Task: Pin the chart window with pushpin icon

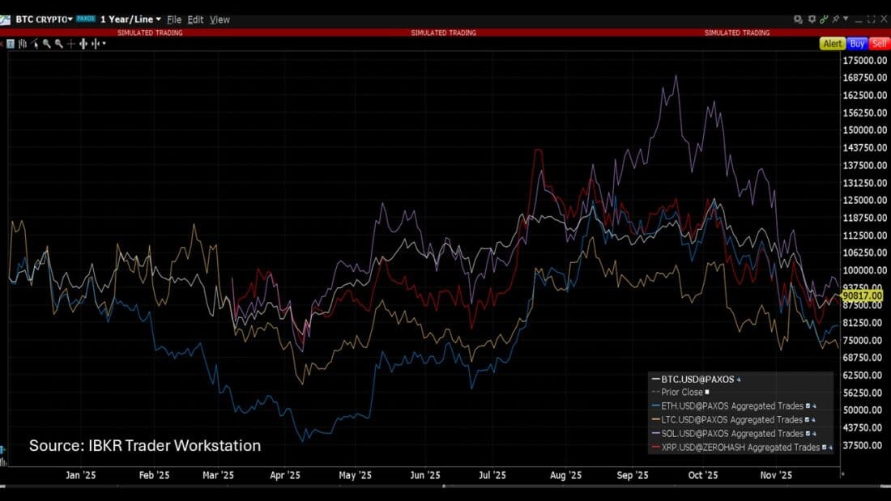Action: 835,19
